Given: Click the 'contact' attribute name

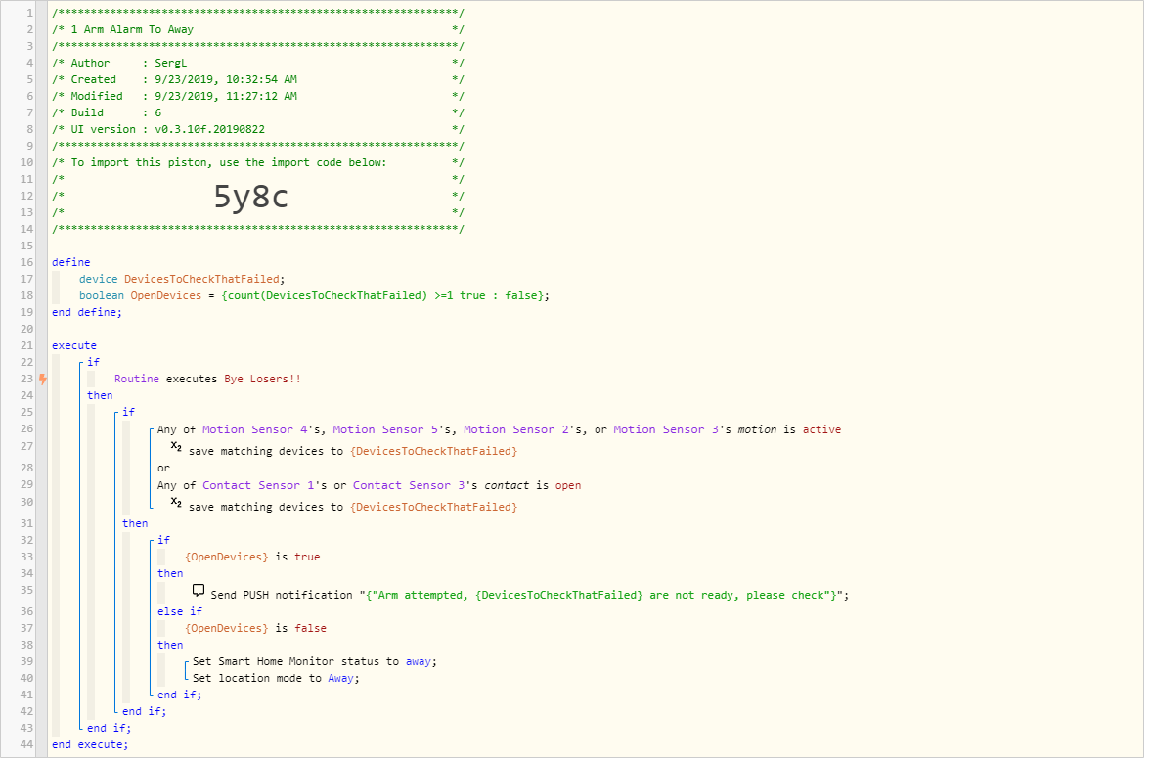Looking at the screenshot, I should 507,486.
